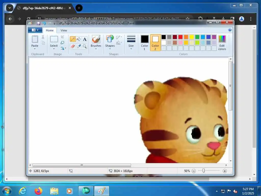Select the Fill with color bucket tool
The width and height of the screenshot is (261, 196).
79,39
